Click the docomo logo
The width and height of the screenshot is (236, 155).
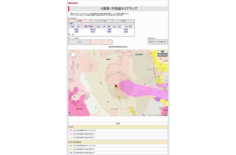(x=73, y=3)
